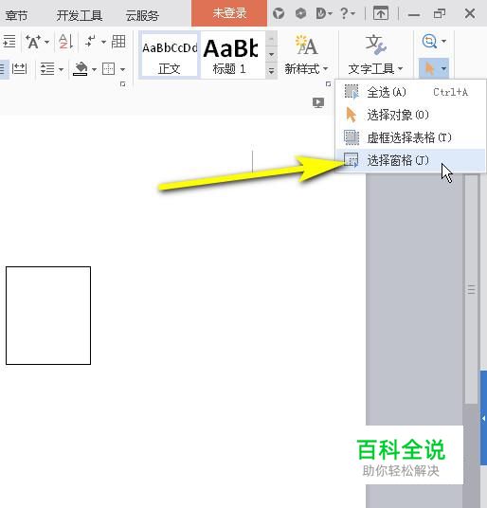Choose Select All (A) menu item
This screenshot has height=508, width=487.
pyautogui.click(x=410, y=92)
